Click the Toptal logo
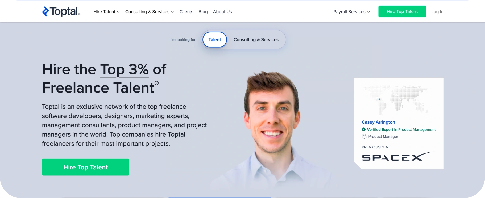The width and height of the screenshot is (485, 198). click(x=61, y=11)
